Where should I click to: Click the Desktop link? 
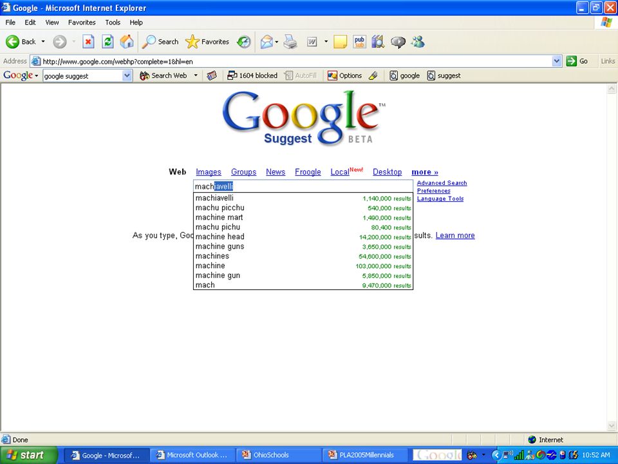tap(387, 172)
